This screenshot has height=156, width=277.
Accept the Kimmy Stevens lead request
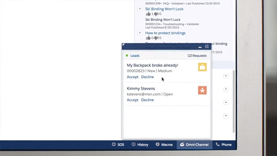132,100
